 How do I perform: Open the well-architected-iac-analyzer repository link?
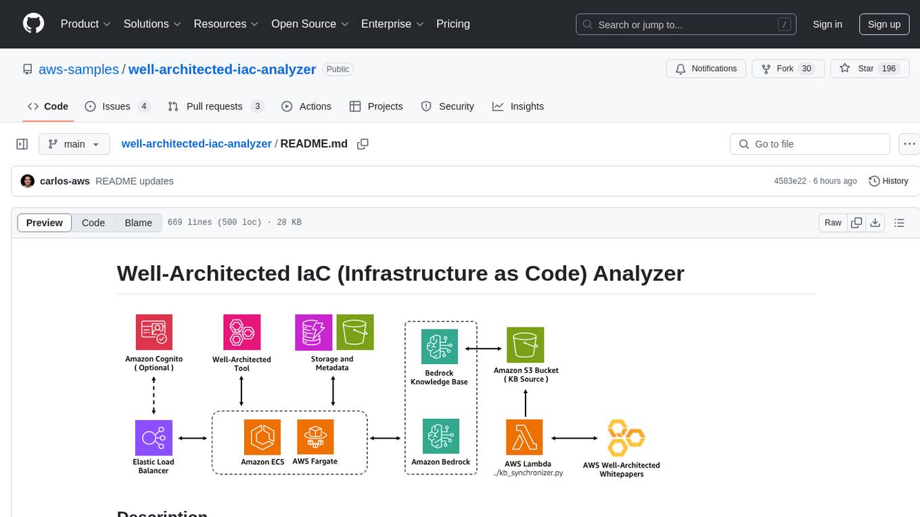(222, 69)
